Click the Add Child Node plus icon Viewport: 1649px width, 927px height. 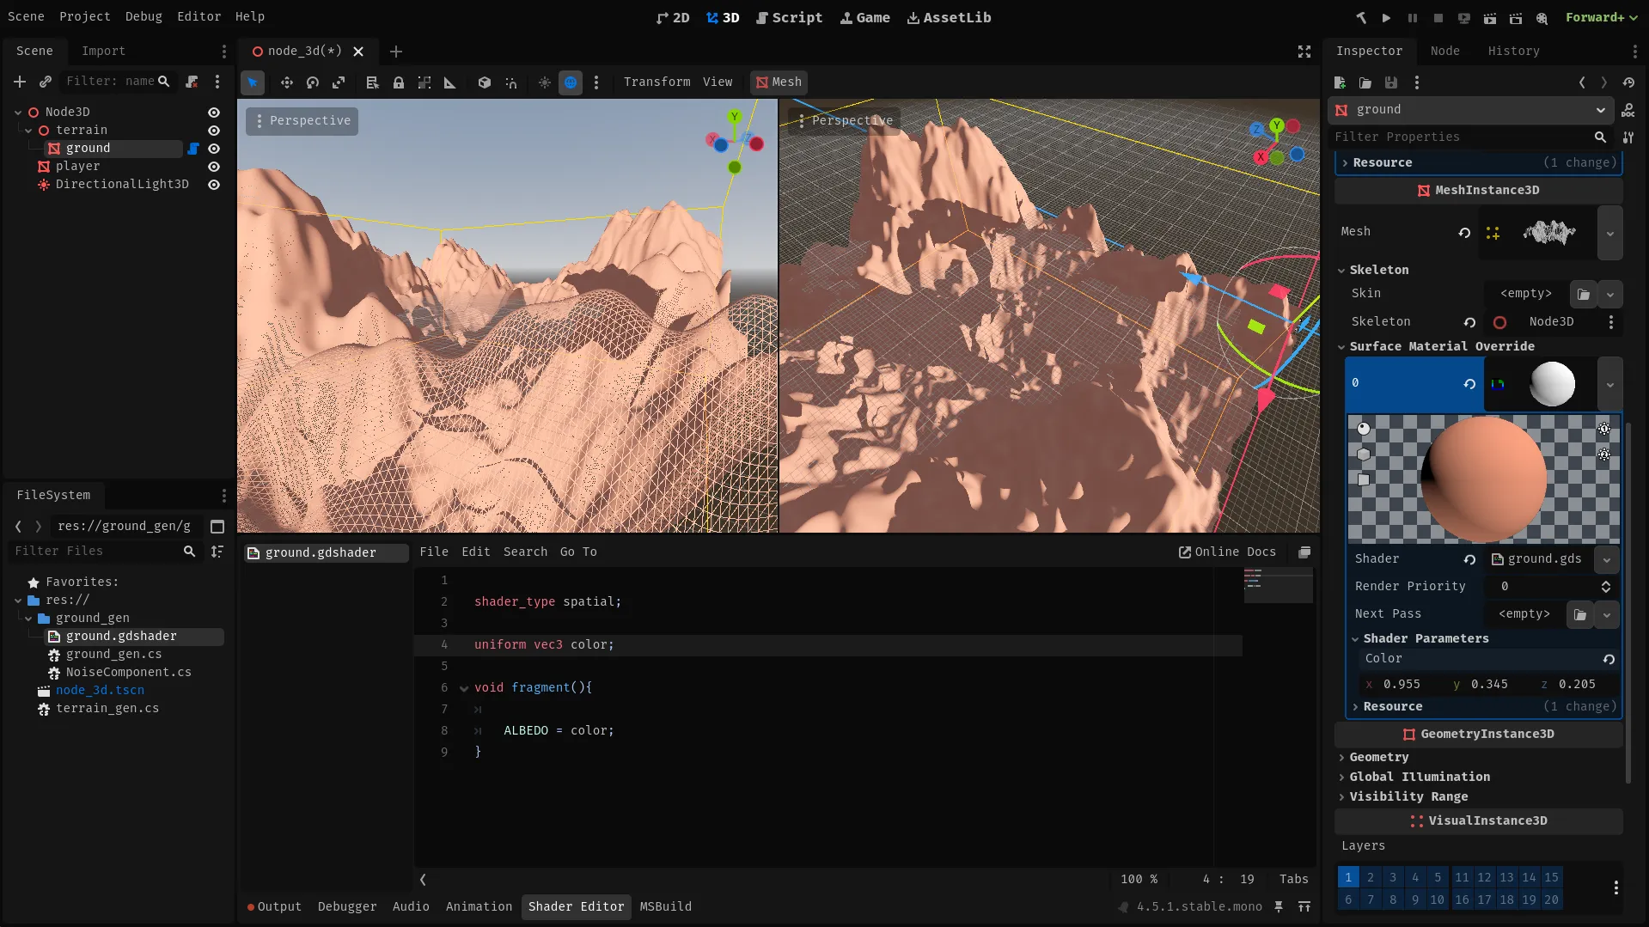[19, 82]
